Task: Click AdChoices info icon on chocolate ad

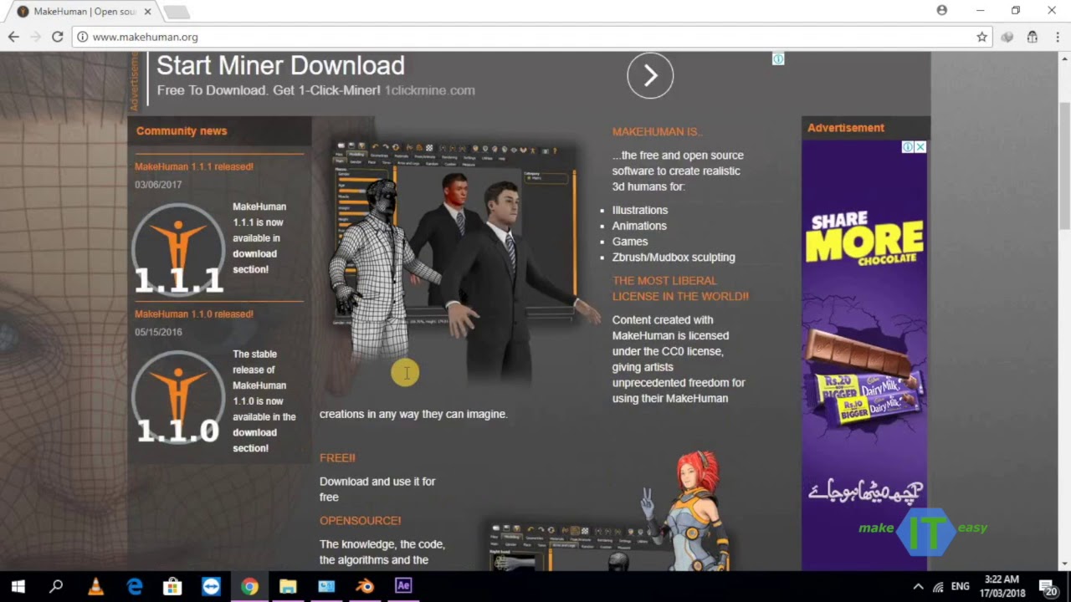Action: (908, 147)
